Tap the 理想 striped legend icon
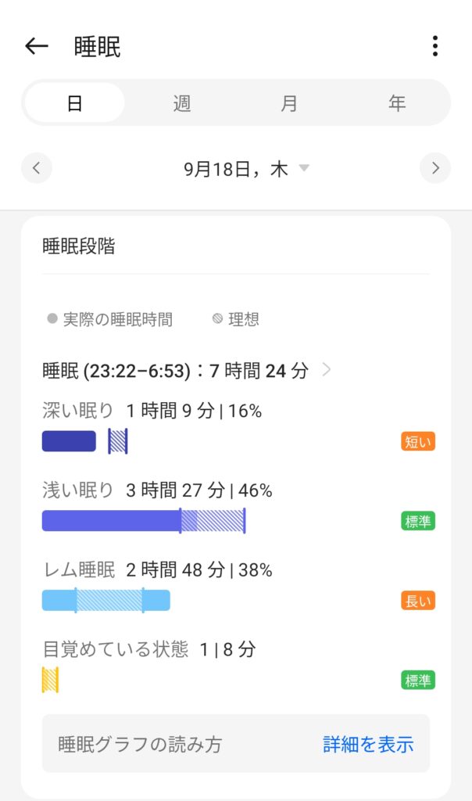This screenshot has width=472, height=801. click(217, 319)
